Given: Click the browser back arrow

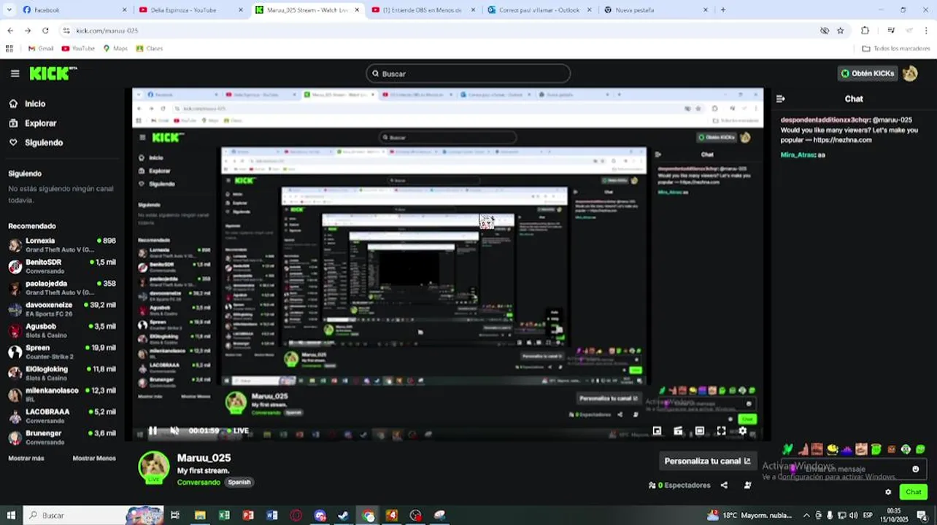Looking at the screenshot, I should click(x=10, y=31).
